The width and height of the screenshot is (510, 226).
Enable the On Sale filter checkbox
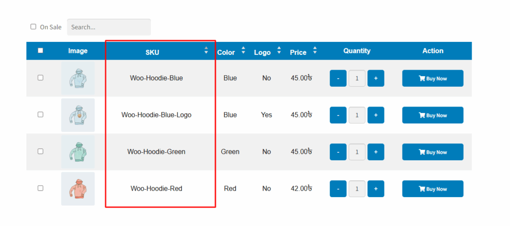point(33,27)
